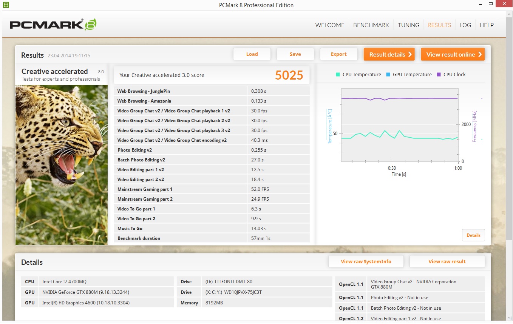513x324 pixels.
Task: Select Video Group Chat encoding v2 row
Action: coord(212,140)
